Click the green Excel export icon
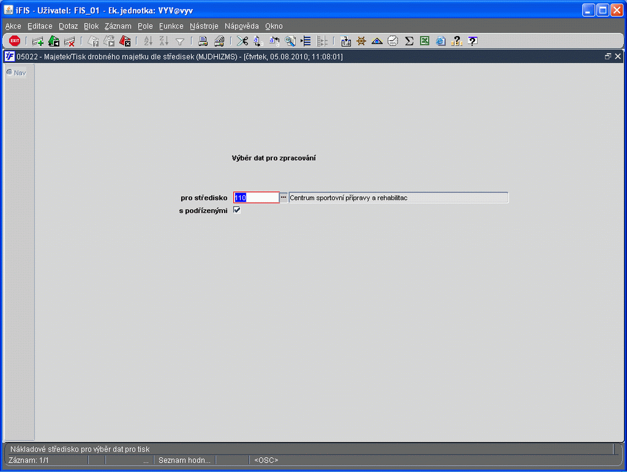 pos(425,41)
